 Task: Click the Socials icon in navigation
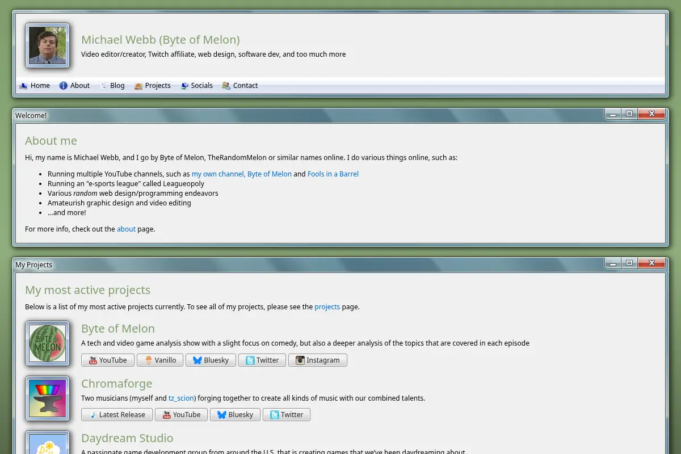[x=184, y=86]
